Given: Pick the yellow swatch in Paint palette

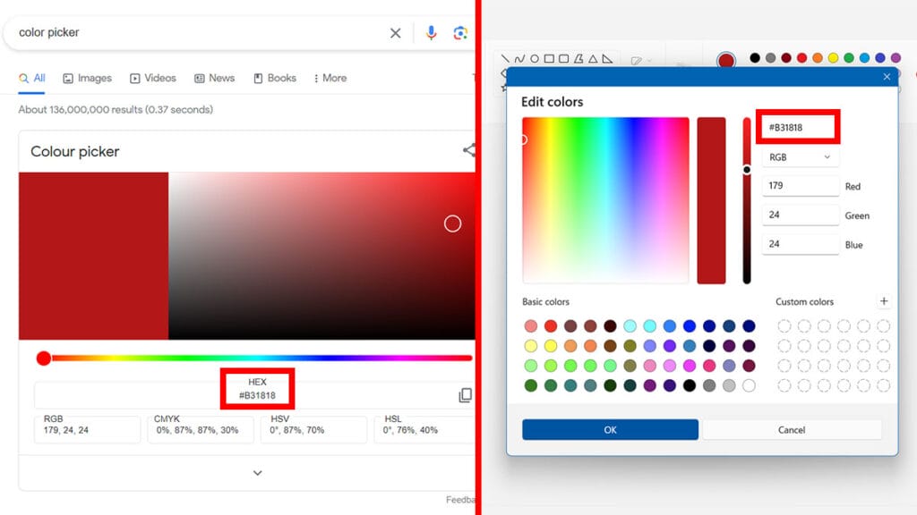Looking at the screenshot, I should coord(833,58).
